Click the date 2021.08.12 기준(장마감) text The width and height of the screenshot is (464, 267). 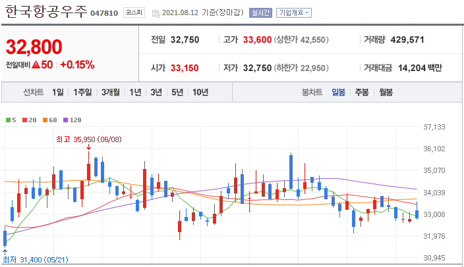point(203,12)
